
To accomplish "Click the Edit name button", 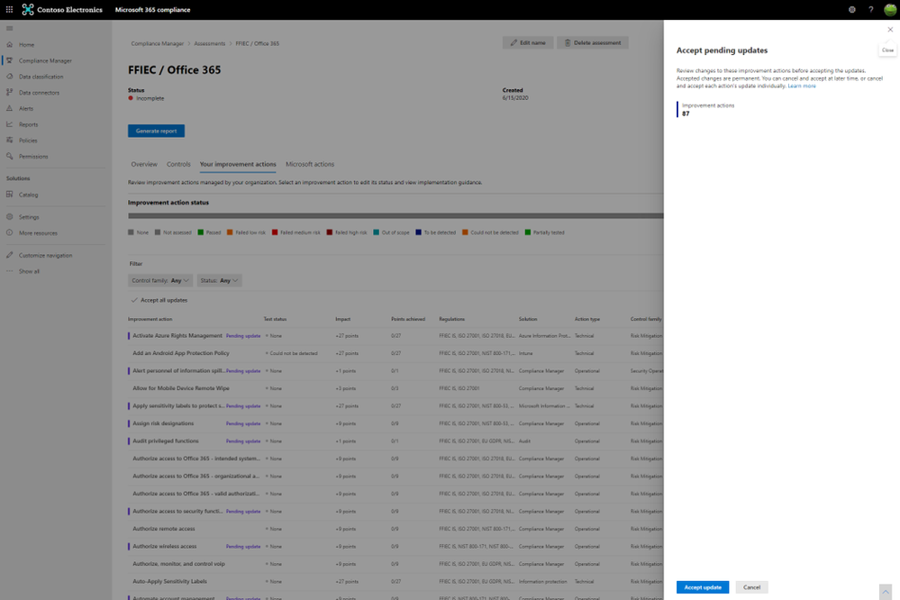I will pyautogui.click(x=528, y=42).
